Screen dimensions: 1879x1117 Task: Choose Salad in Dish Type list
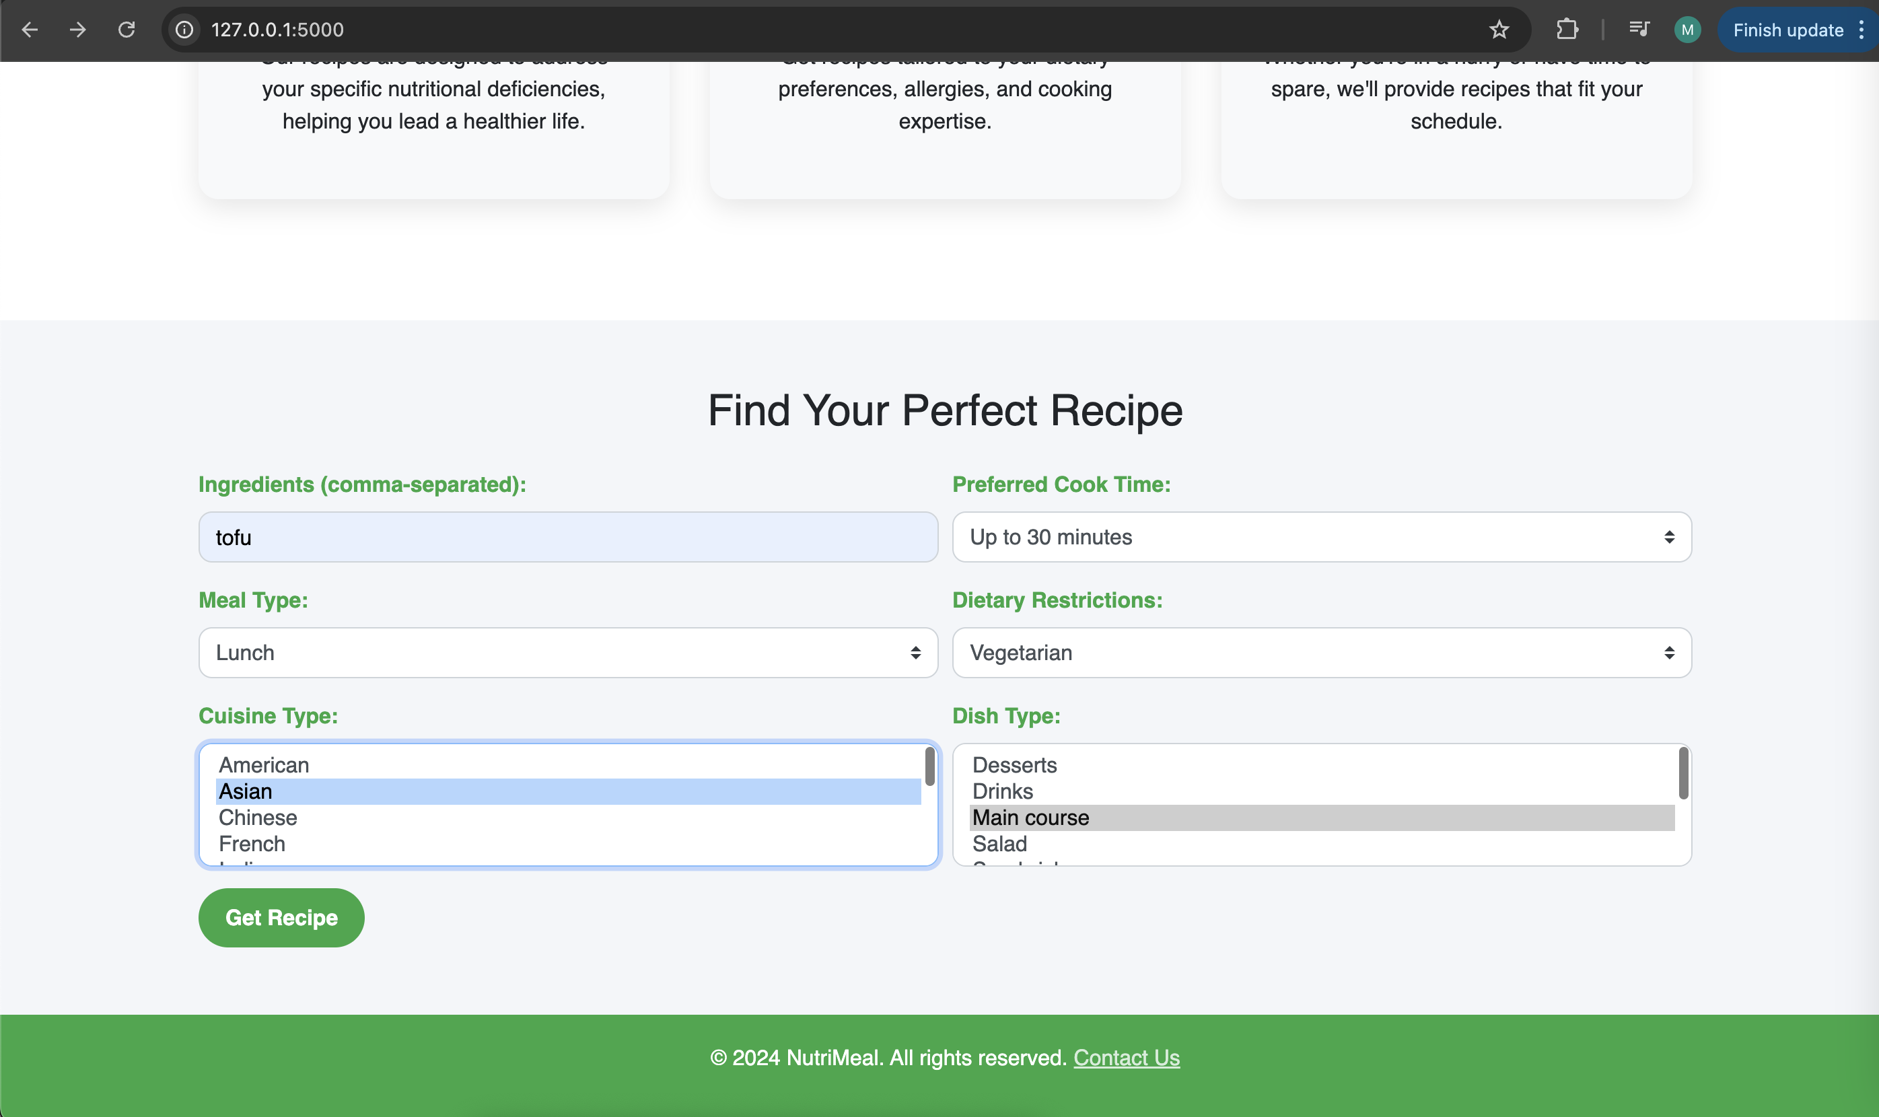999,844
